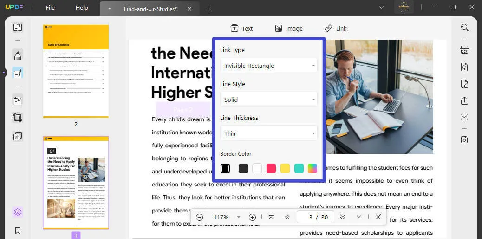The width and height of the screenshot is (482, 239).
Task: Open the Help menu
Action: point(82,8)
